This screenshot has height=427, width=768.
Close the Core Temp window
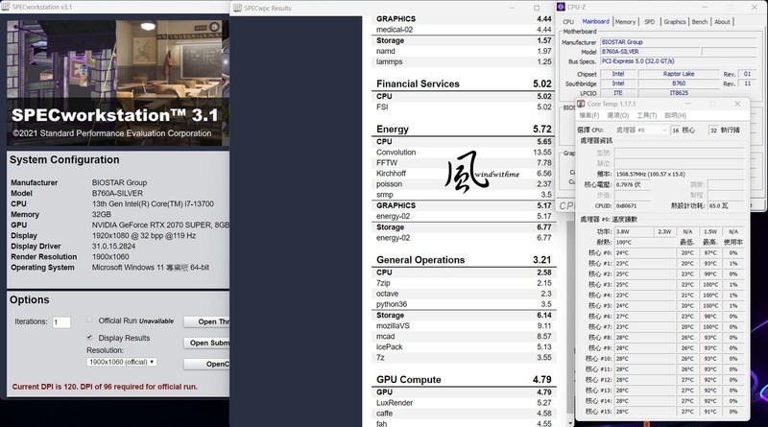[737, 104]
